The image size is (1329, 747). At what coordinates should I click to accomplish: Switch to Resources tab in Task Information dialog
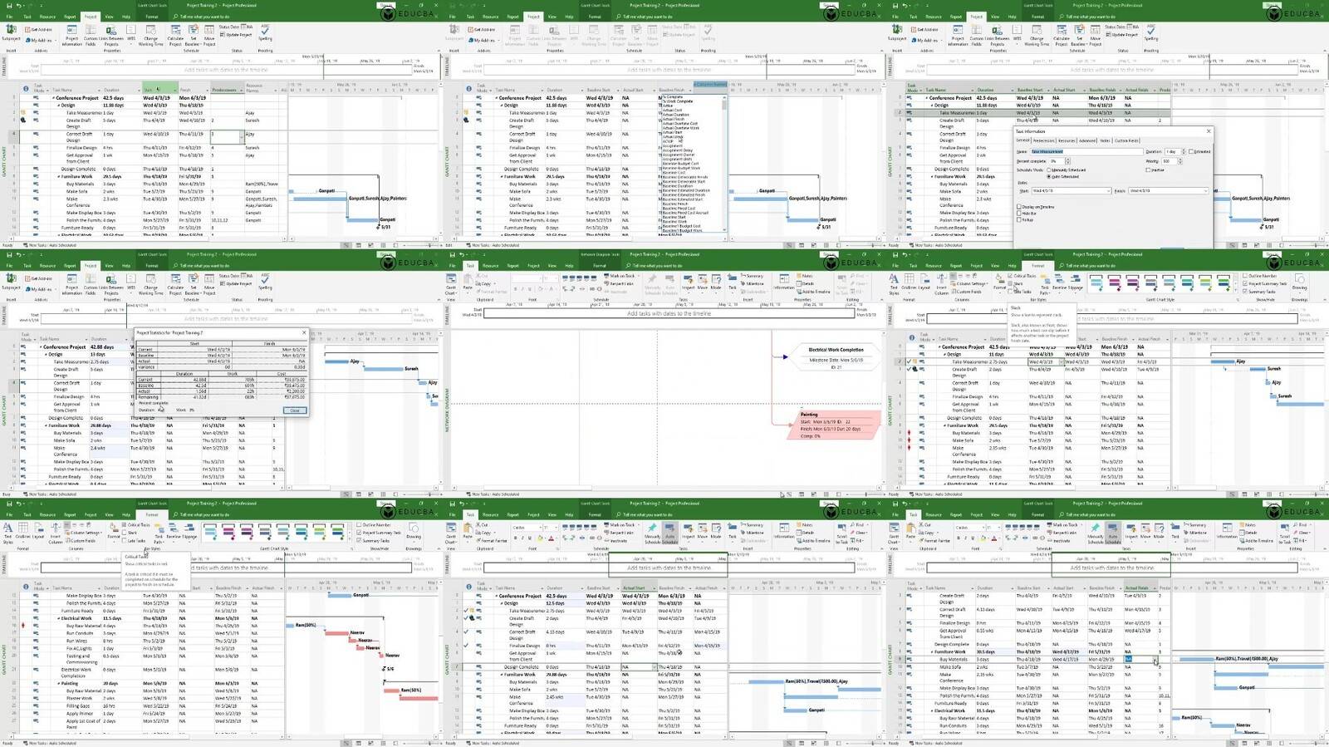click(1067, 140)
